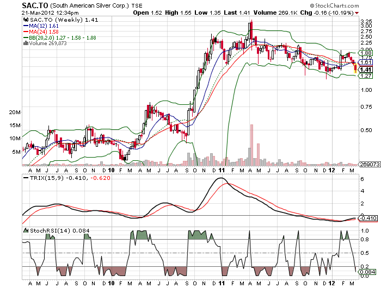Click the South American Silver Corp. company name

[x=89, y=5]
